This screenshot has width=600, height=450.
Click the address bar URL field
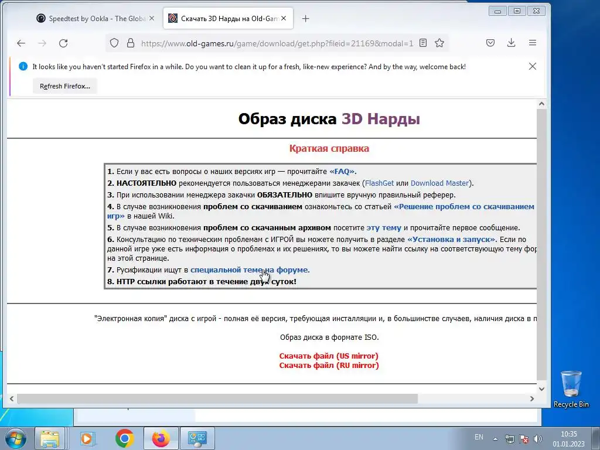click(277, 43)
